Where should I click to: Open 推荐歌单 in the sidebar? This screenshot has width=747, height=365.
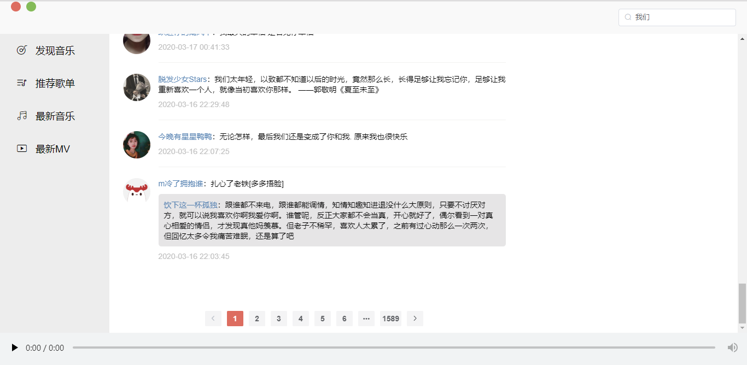(55, 84)
